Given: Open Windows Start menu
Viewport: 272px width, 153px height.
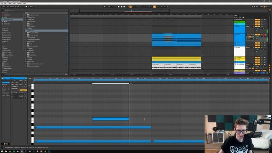Looking at the screenshot, I should 2,151.
